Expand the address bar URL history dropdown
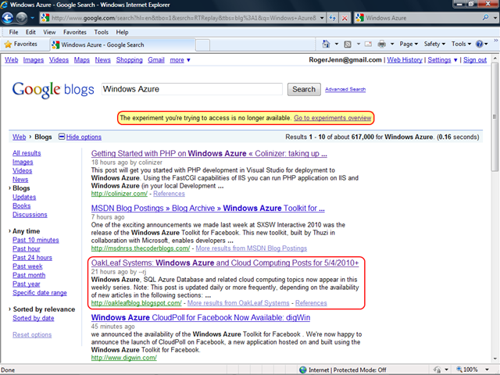500x375 pixels. pos(322,18)
